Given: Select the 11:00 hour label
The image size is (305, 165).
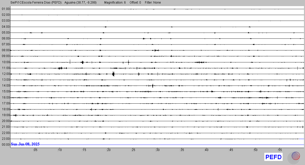Looking at the screenshot, I should click(x=6, y=68).
